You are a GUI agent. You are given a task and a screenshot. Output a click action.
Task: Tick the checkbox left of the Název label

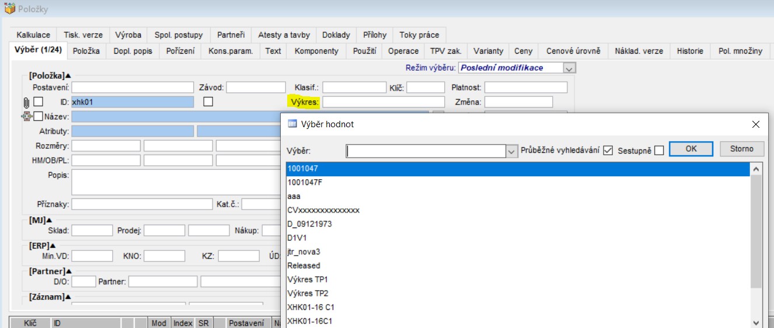pos(38,116)
